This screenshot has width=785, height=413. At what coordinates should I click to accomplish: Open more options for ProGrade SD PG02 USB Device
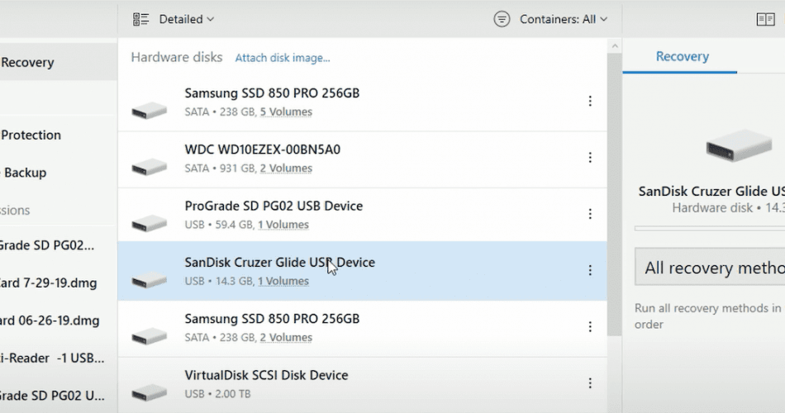590,214
